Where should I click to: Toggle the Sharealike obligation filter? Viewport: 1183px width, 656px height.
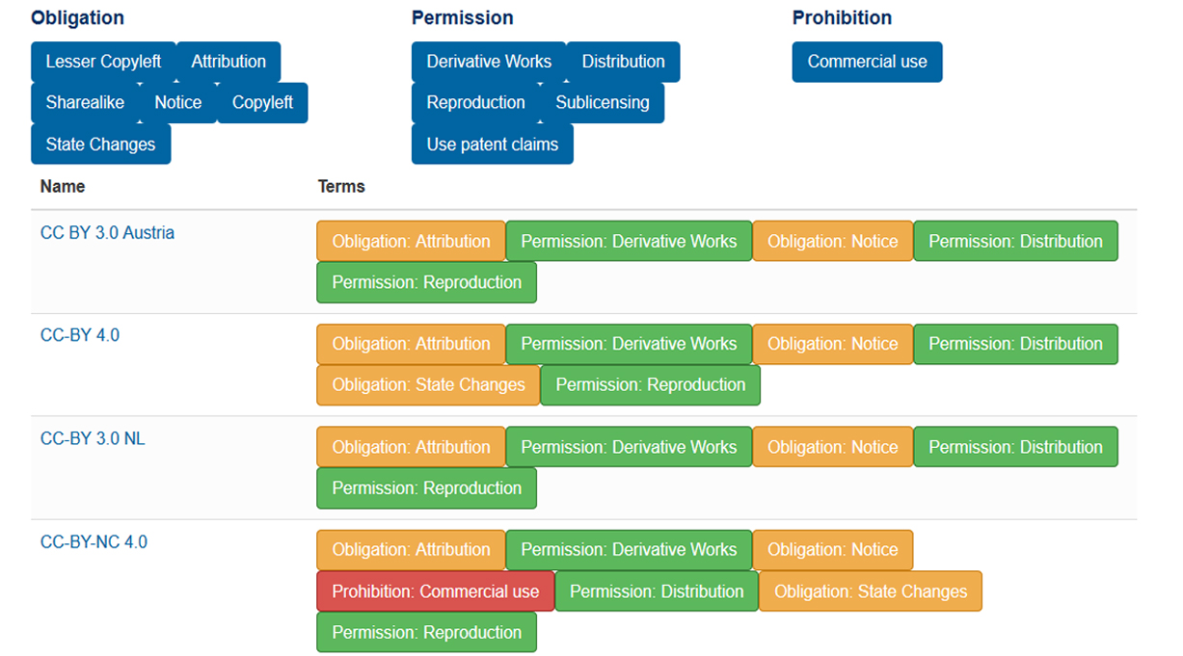click(85, 103)
